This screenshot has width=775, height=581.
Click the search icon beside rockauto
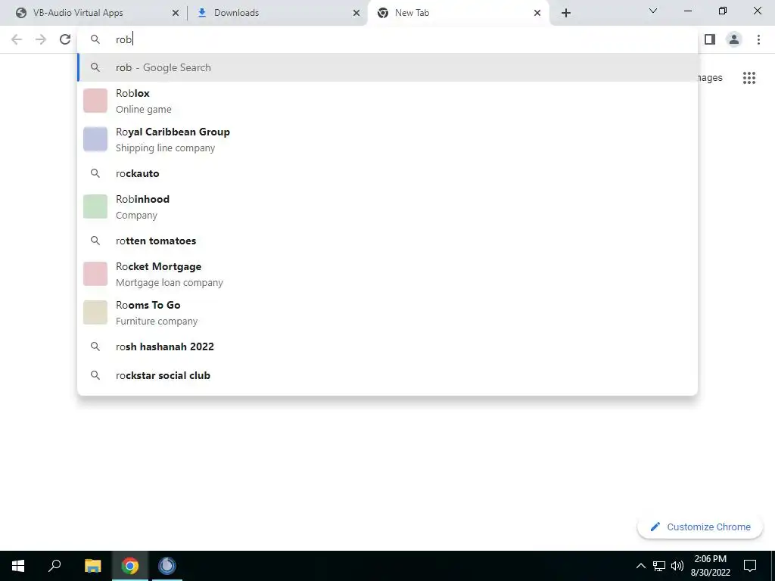click(95, 173)
